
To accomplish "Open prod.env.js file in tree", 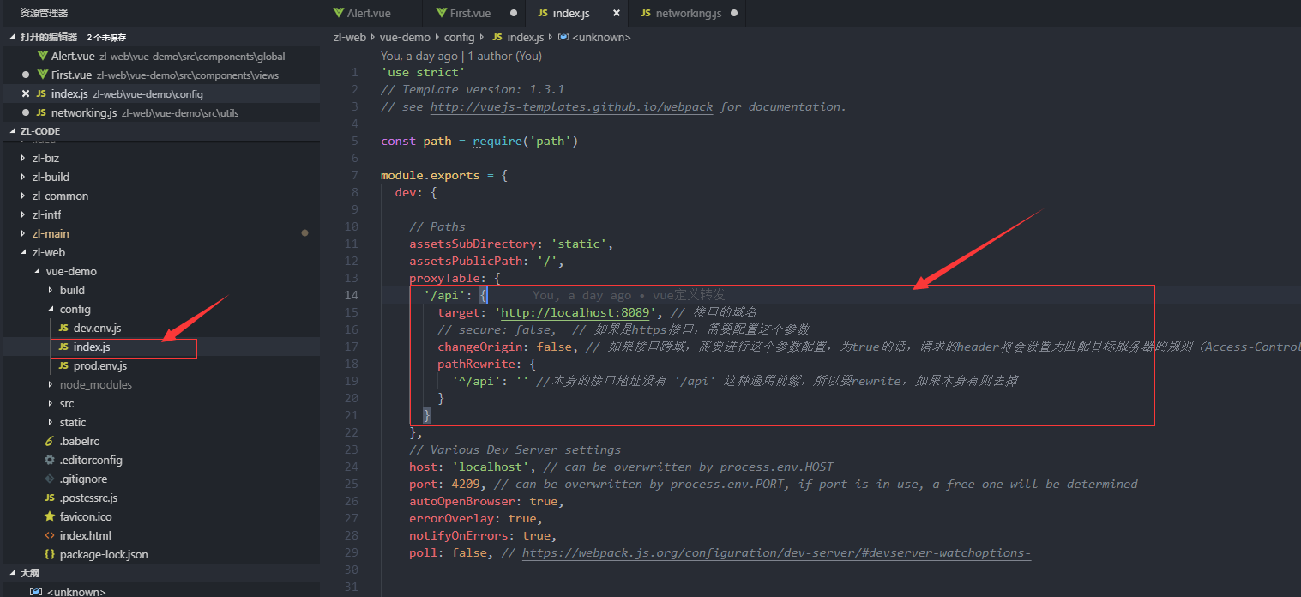I will tap(99, 365).
